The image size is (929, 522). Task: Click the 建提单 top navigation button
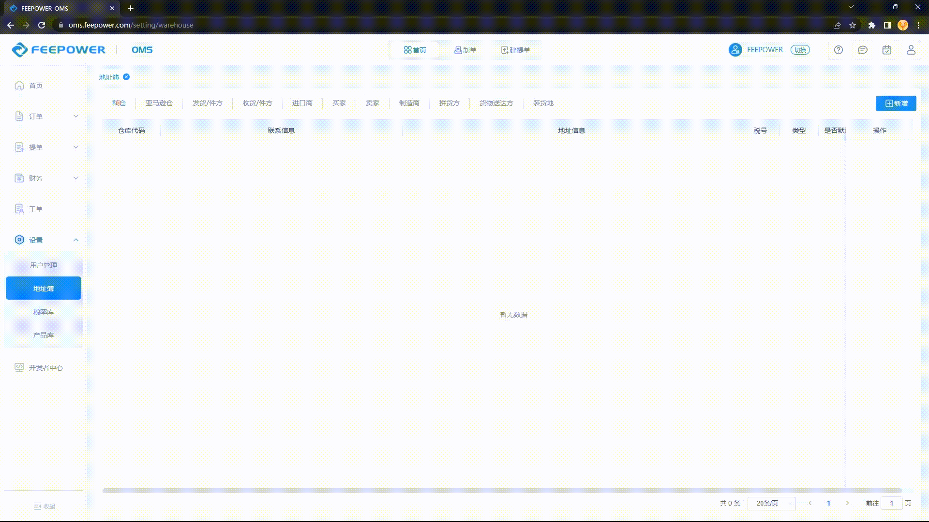(516, 50)
